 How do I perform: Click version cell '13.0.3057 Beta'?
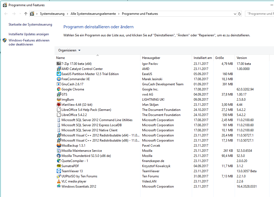coord(246,171)
